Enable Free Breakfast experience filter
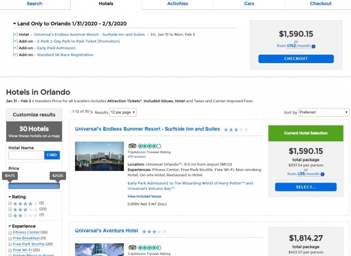The image size is (351, 256). tap(10, 238)
